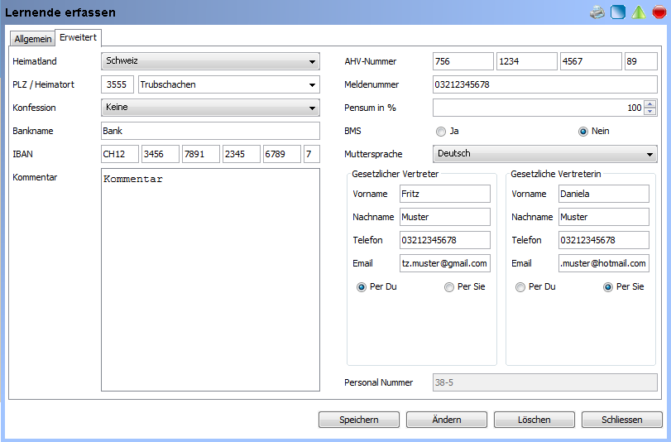
Task: Click the green triangle icon
Action: [639, 12]
